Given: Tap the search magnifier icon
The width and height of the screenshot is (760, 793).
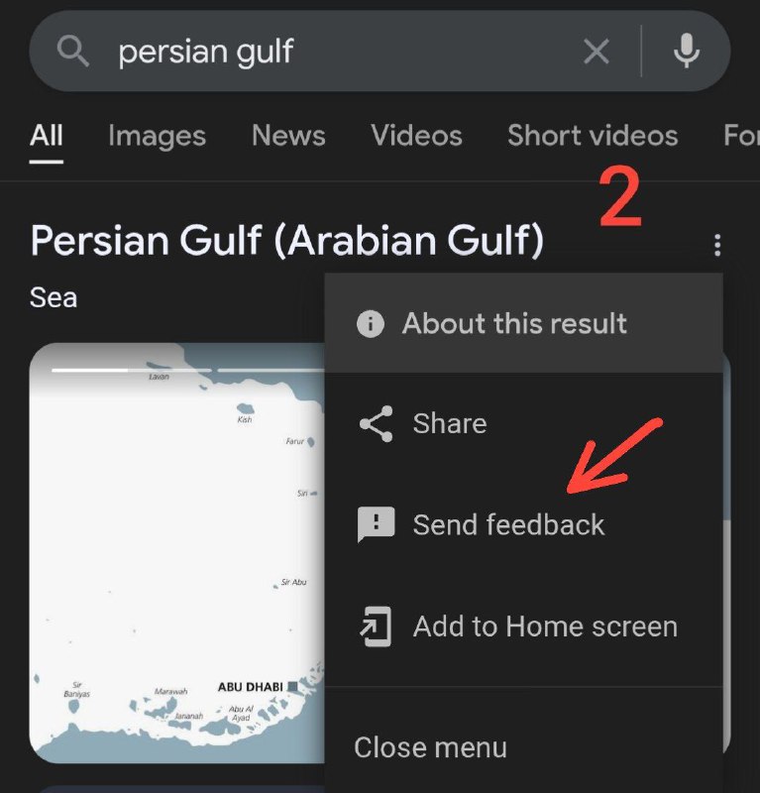Looking at the screenshot, I should pyautogui.click(x=73, y=52).
